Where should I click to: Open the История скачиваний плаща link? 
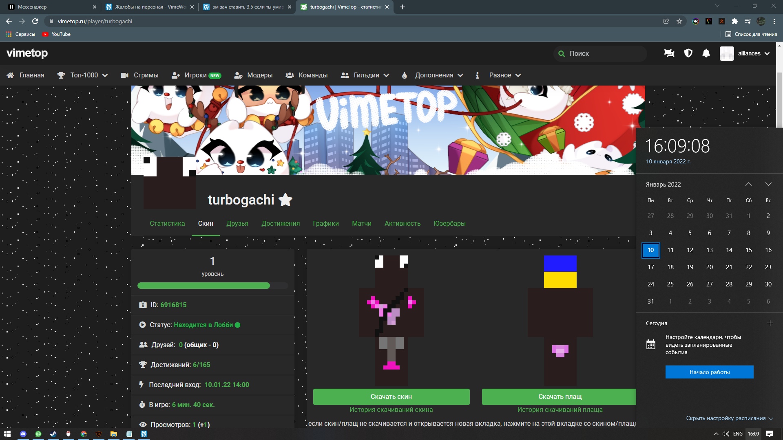[x=560, y=409]
